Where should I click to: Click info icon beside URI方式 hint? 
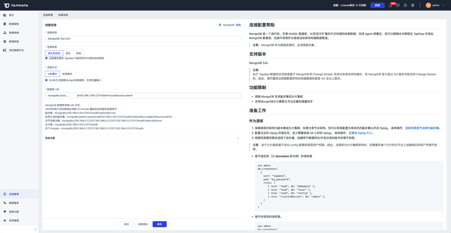47,80
